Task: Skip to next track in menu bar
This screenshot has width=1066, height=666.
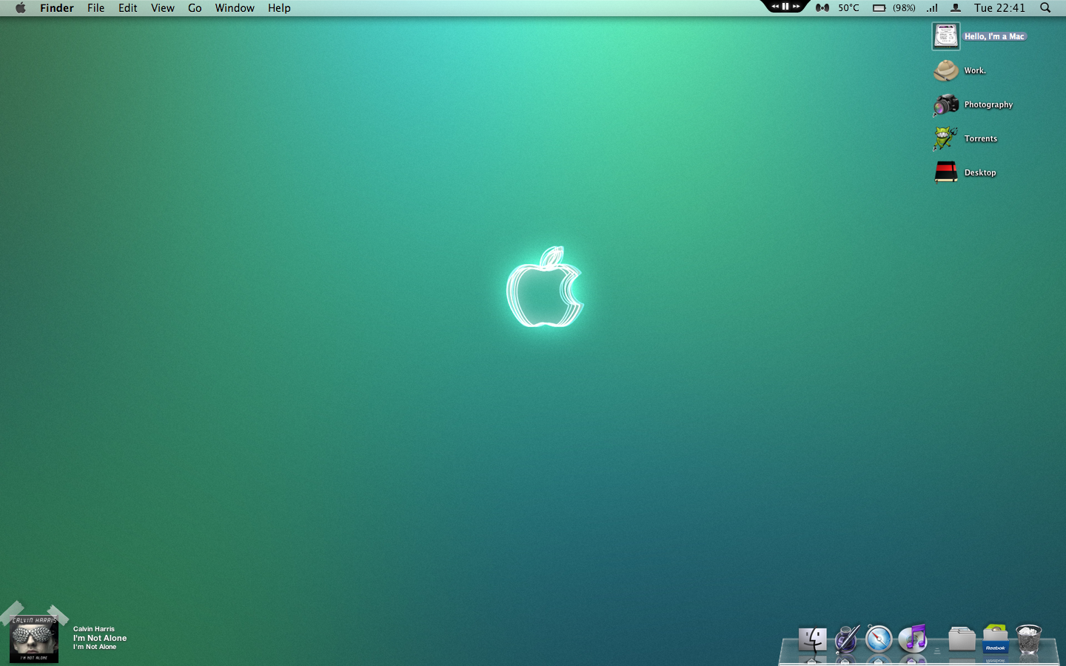Action: [x=797, y=6]
